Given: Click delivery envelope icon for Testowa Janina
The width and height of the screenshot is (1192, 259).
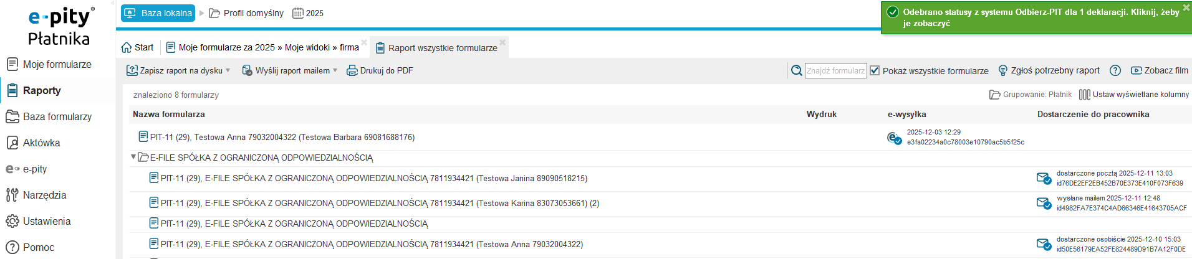Looking at the screenshot, I should (x=1044, y=179).
